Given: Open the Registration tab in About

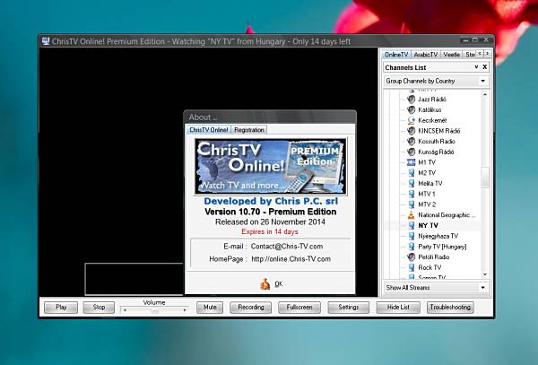Looking at the screenshot, I should tap(249, 130).
